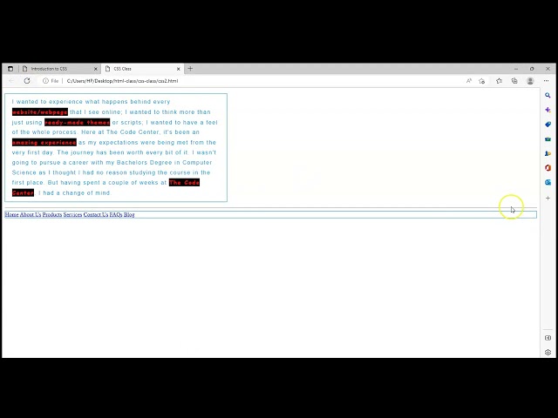Screen dimensions: 558x418
Task: Close the Introduction to CSS tab
Action: 95,69
